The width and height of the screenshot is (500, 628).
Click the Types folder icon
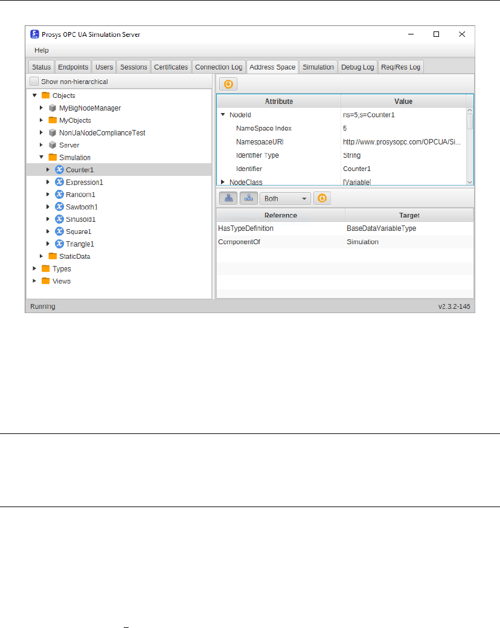(x=46, y=269)
